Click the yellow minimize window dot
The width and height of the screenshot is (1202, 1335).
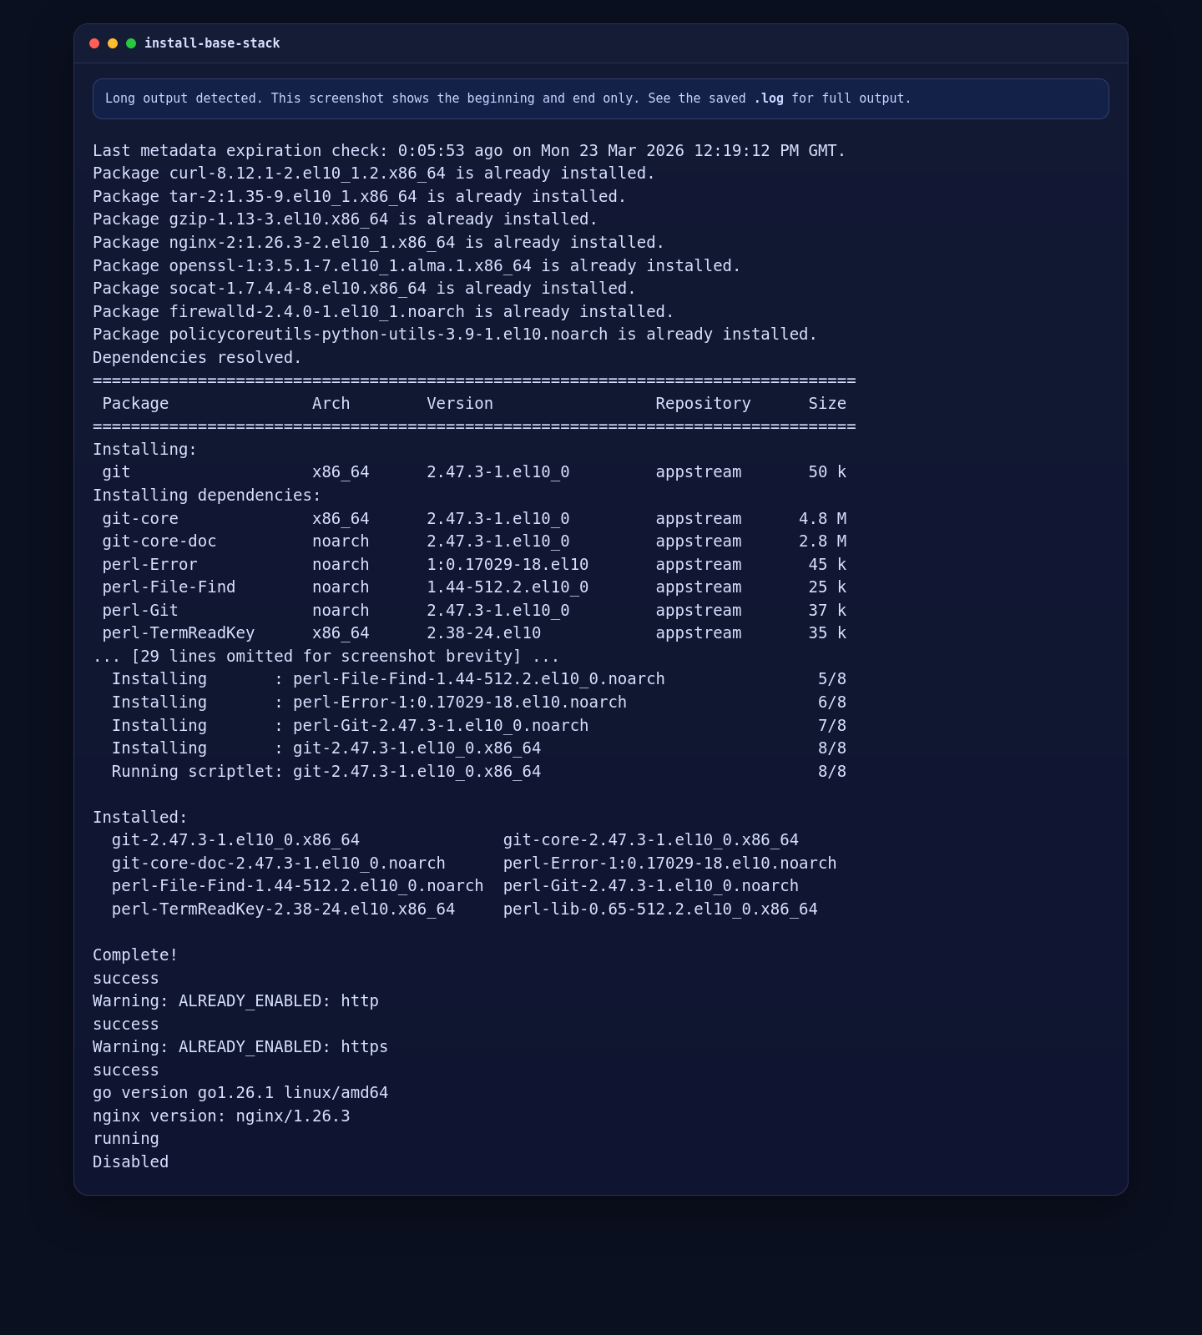pyautogui.click(x=113, y=43)
